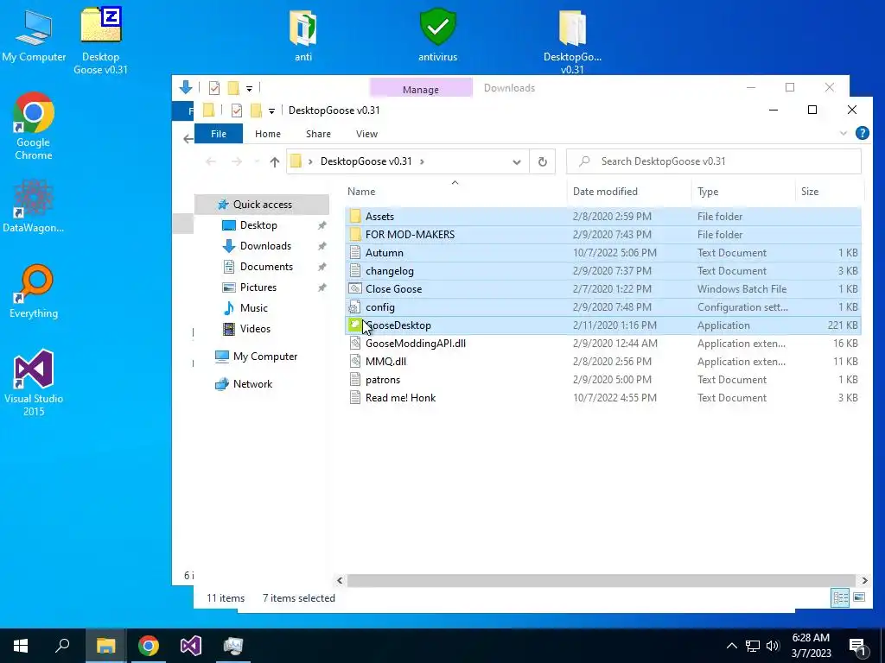The width and height of the screenshot is (885, 663).
Task: Expand the ribbon with the chevron near Help
Action: (844, 134)
